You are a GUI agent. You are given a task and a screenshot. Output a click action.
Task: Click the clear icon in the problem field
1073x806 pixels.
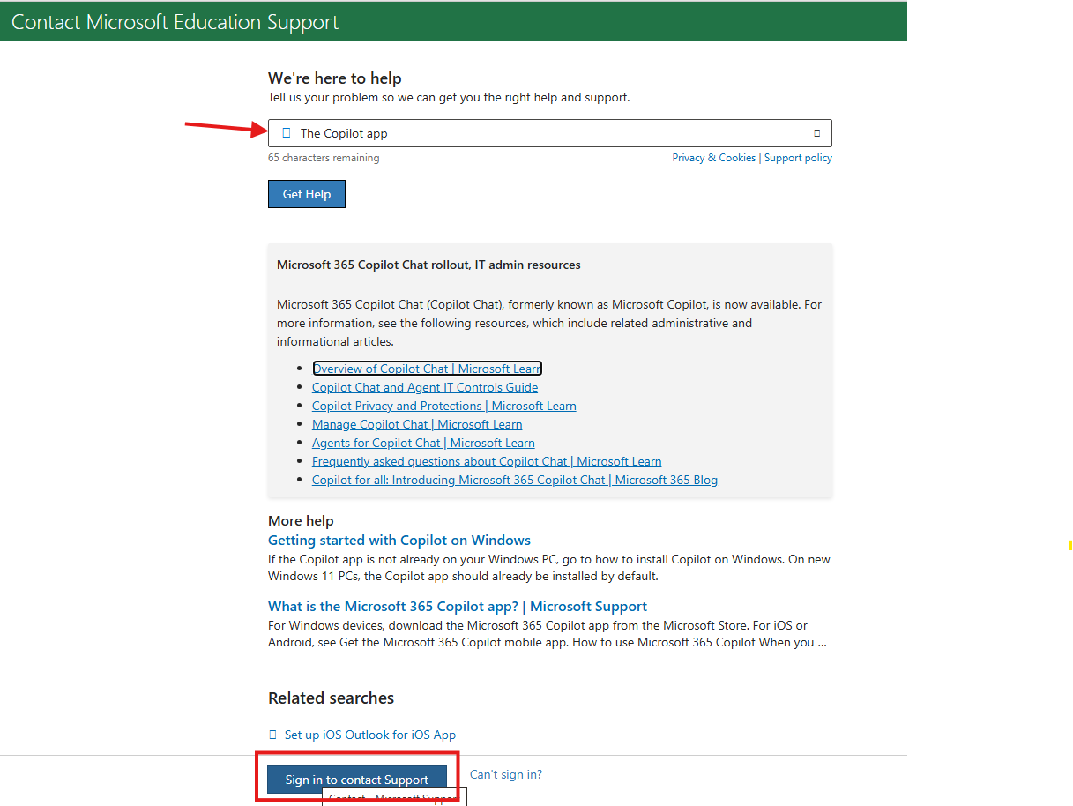(816, 133)
